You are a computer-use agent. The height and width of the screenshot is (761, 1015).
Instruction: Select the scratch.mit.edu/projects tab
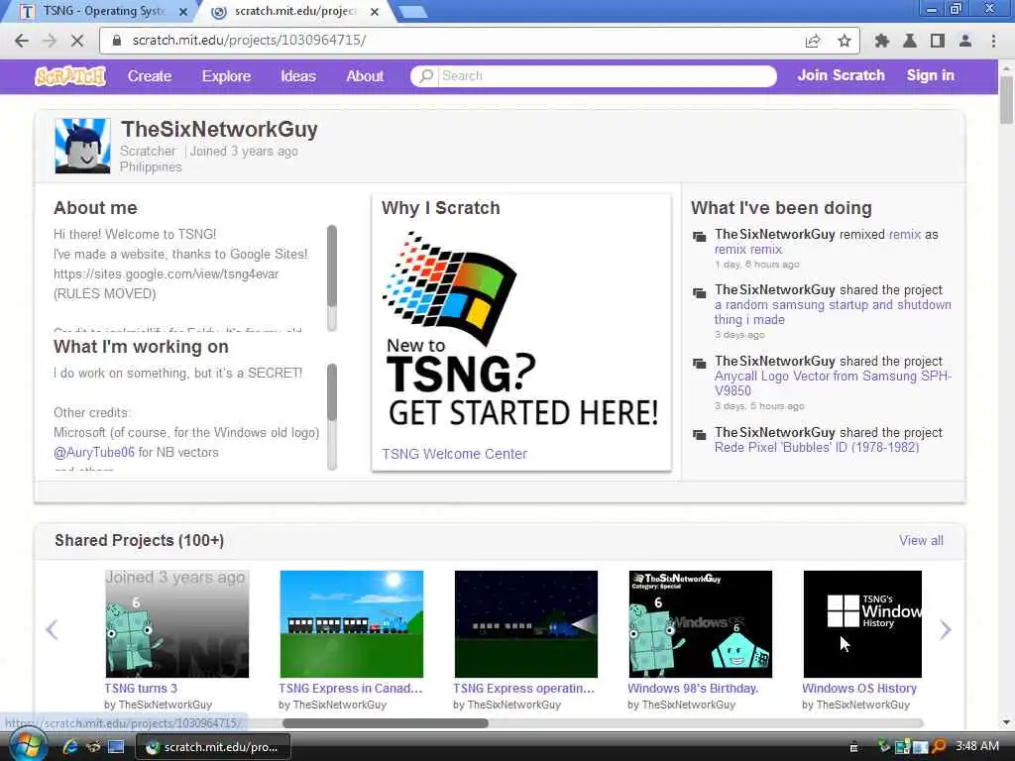[x=295, y=12]
